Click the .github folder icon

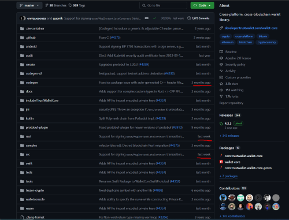tap(22, 38)
